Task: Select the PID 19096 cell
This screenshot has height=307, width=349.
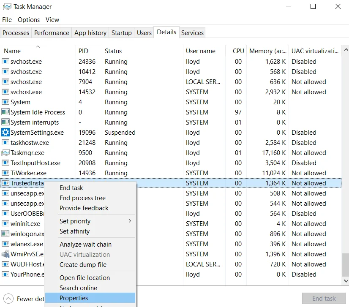Action: [x=87, y=132]
